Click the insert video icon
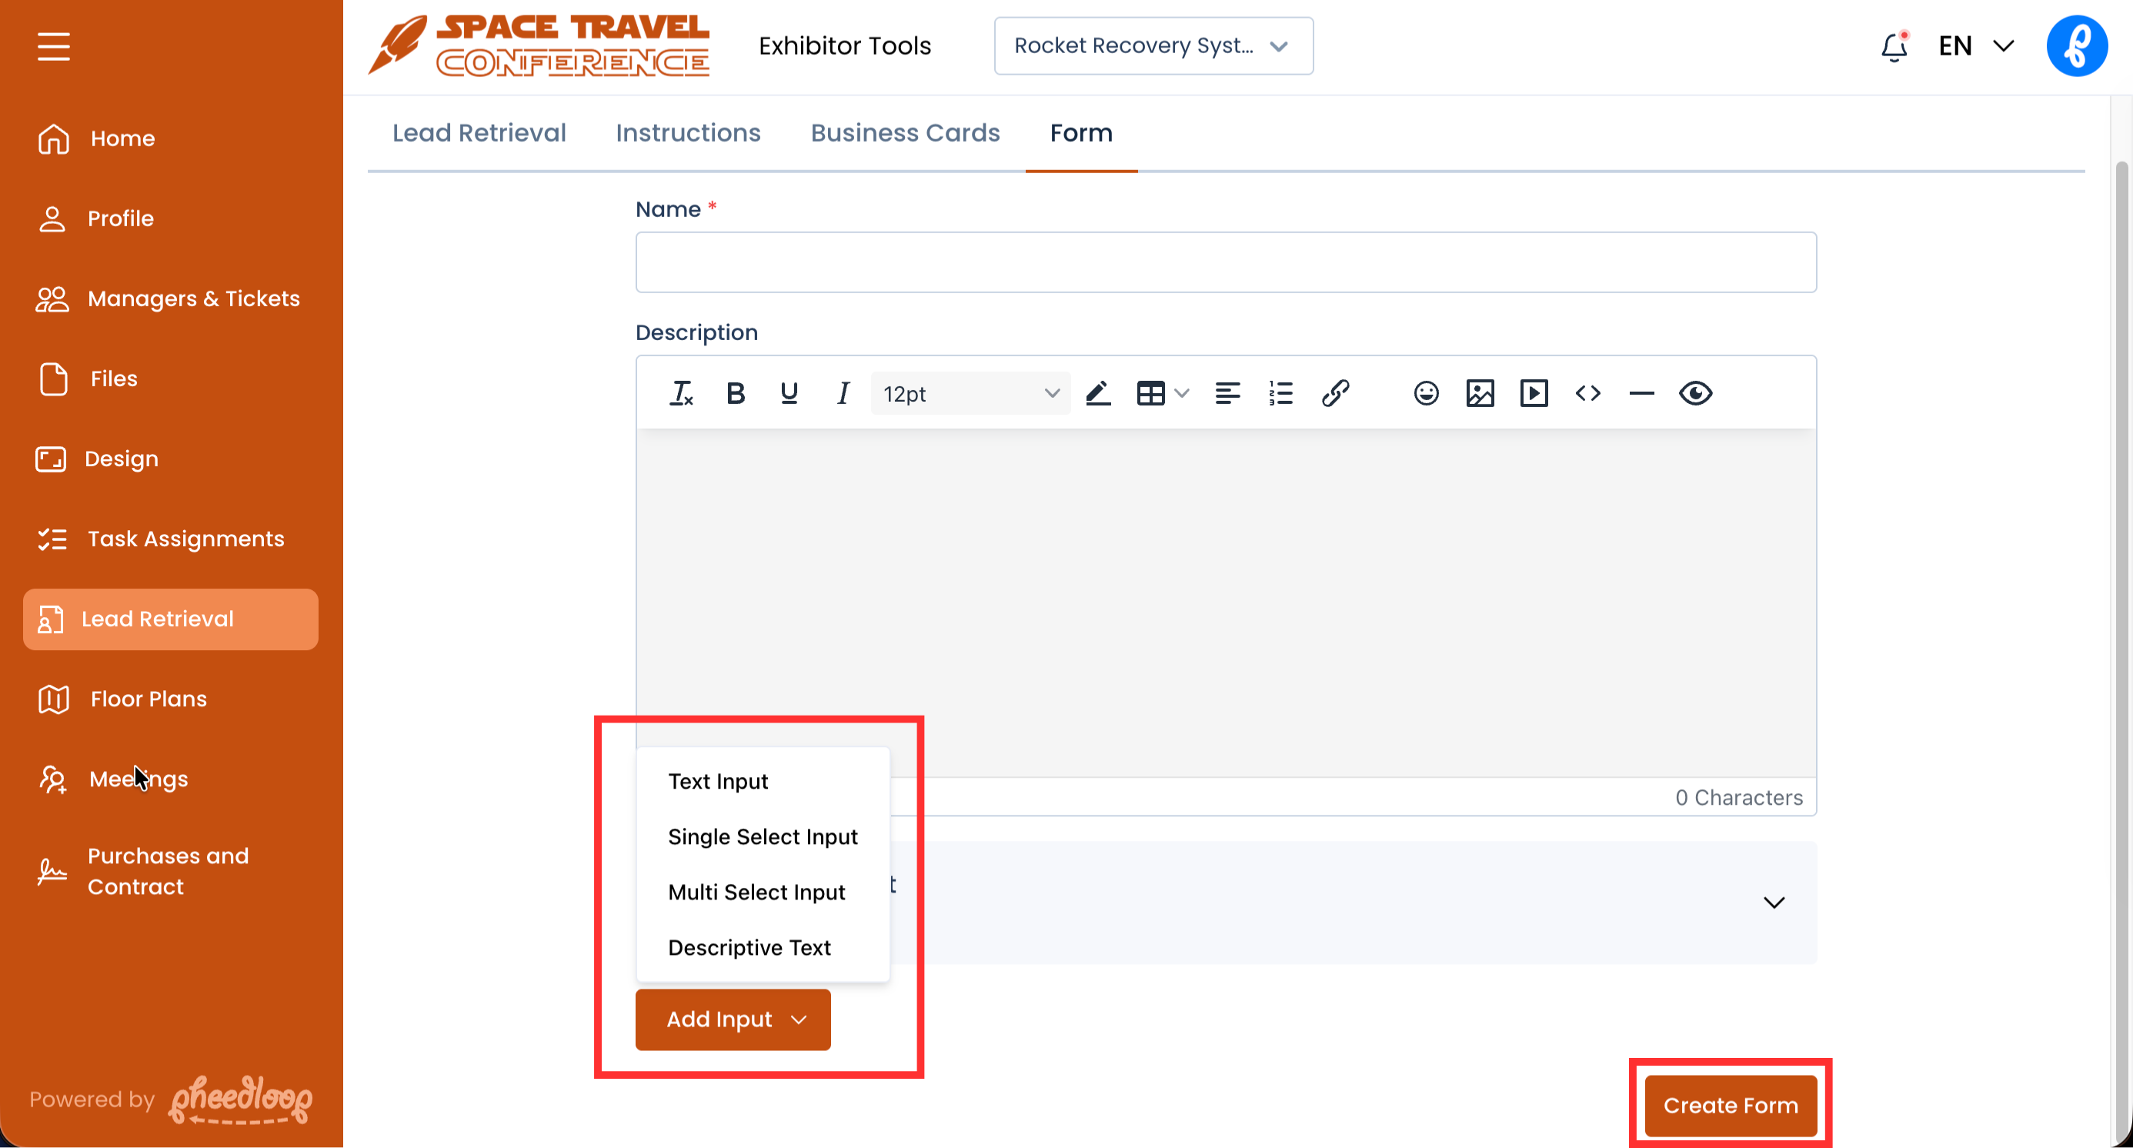The width and height of the screenshot is (2133, 1148). [1534, 393]
